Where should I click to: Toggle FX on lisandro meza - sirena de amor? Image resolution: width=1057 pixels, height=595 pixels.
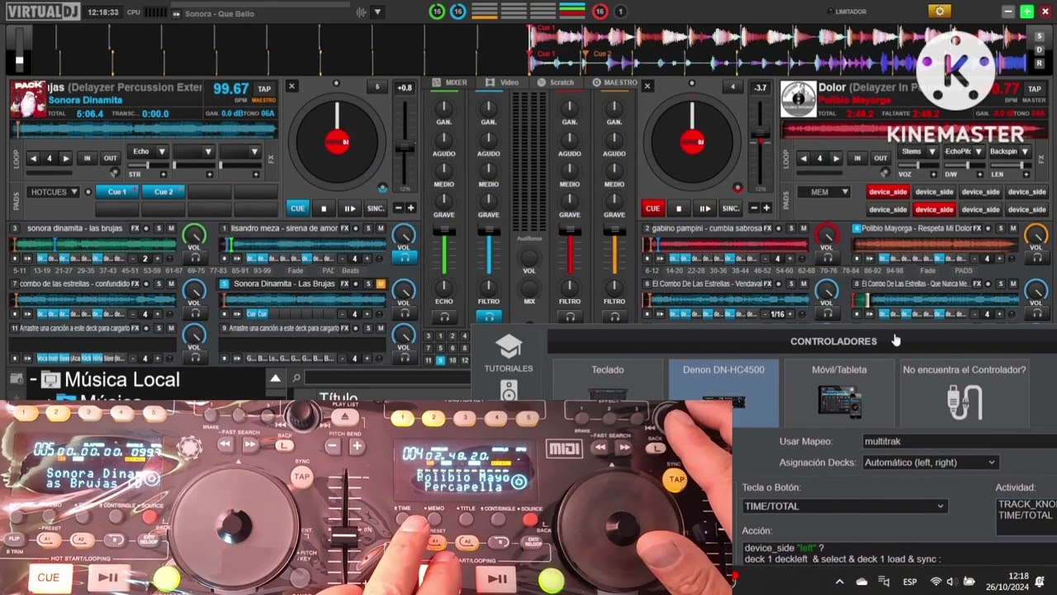(x=345, y=228)
